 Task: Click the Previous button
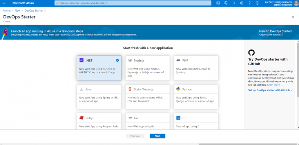[135, 136]
